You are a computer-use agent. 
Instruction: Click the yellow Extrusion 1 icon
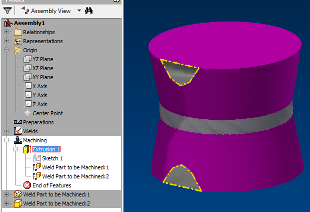point(27,149)
